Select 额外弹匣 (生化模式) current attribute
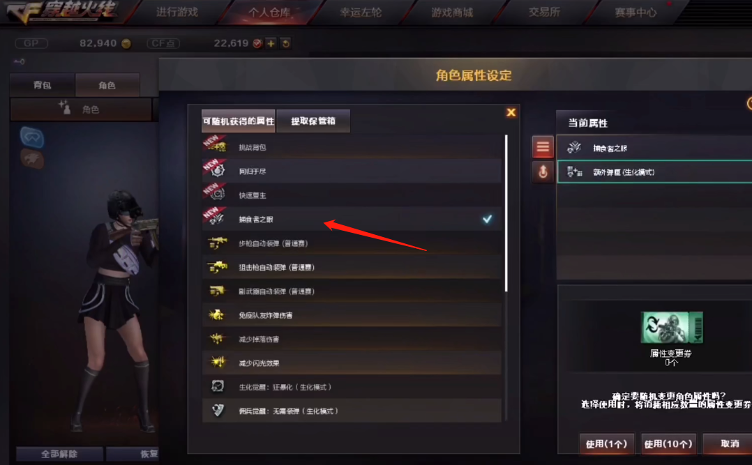Screen dimensions: 752x465 pyautogui.click(x=654, y=171)
